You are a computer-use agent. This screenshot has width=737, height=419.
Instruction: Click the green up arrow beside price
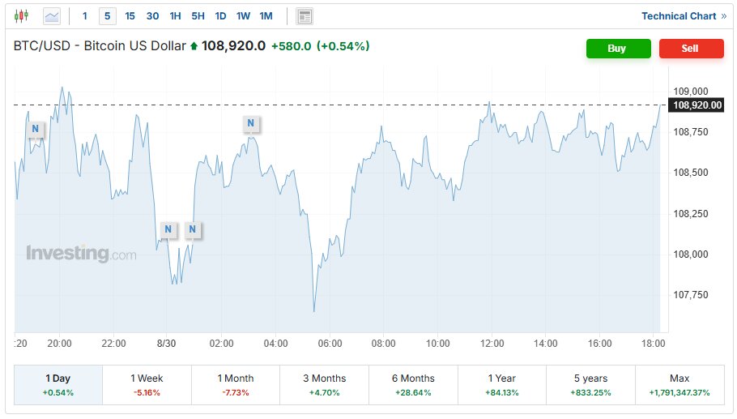(194, 46)
